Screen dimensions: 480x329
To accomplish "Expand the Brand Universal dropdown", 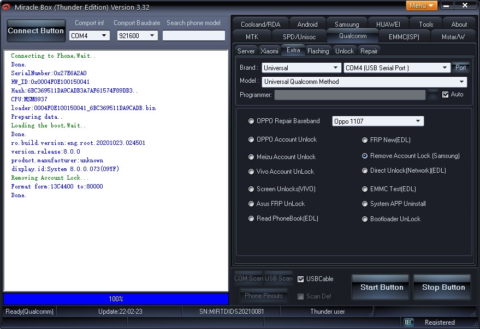I will 335,68.
